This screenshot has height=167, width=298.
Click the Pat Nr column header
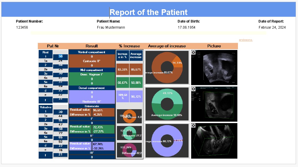pyautogui.click(x=53, y=46)
